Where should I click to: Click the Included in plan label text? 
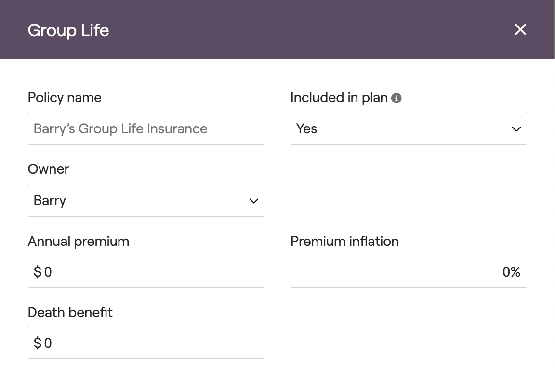click(x=339, y=98)
